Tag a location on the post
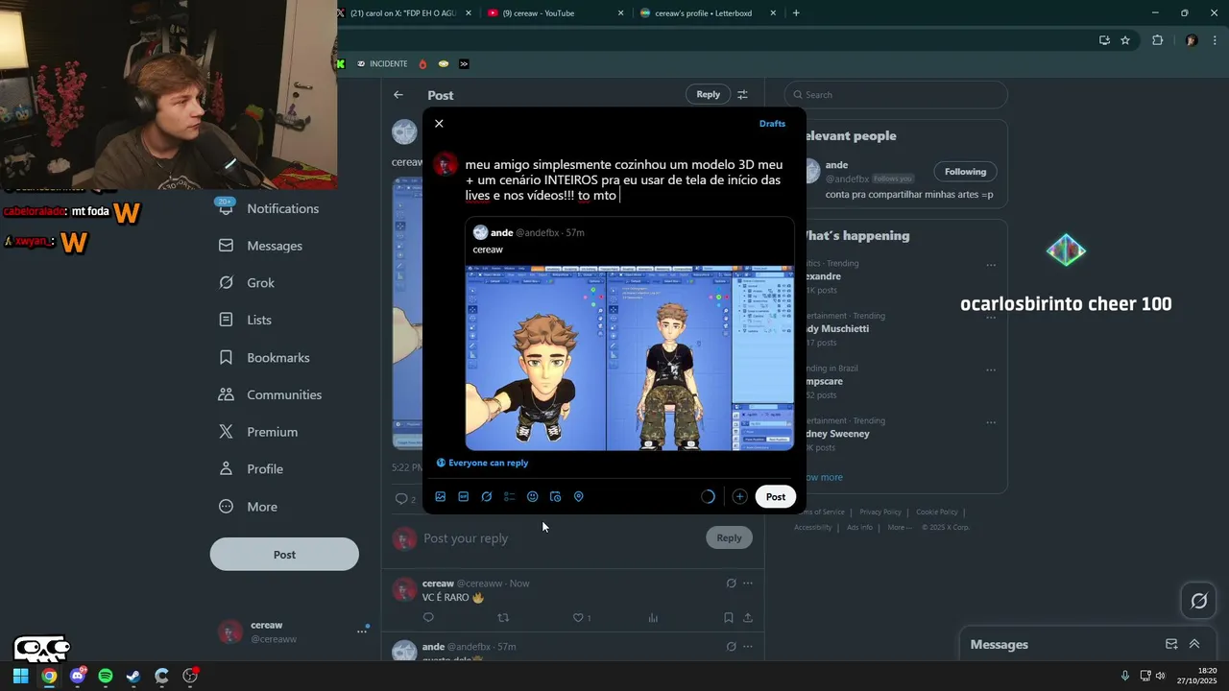This screenshot has width=1229, height=691. [x=579, y=497]
